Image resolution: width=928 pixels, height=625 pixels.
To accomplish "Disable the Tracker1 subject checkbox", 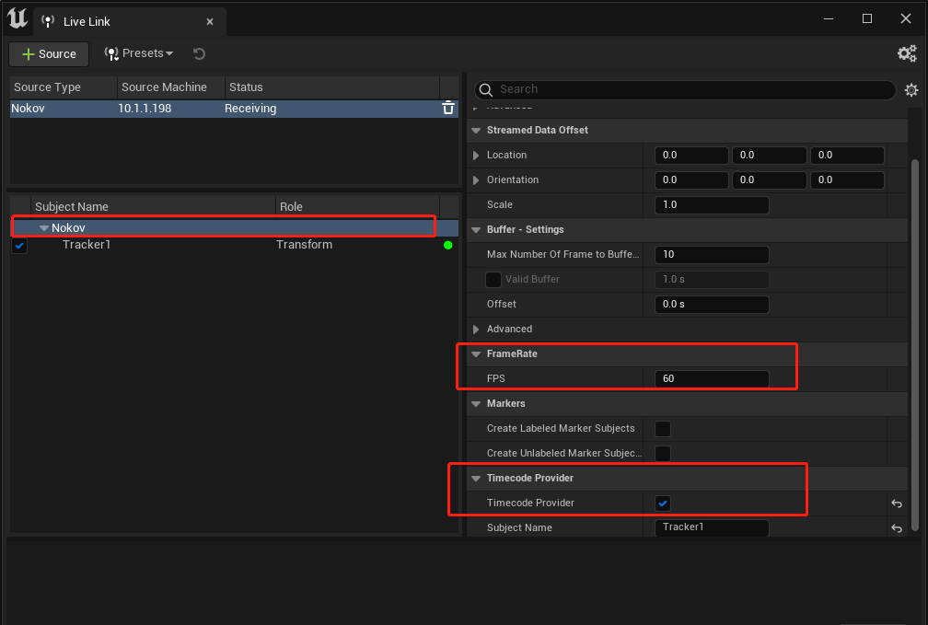I will pos(19,245).
